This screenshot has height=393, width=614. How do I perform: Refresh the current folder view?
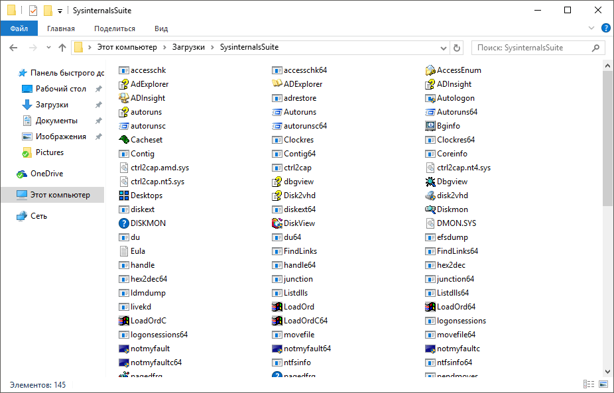[x=457, y=48]
